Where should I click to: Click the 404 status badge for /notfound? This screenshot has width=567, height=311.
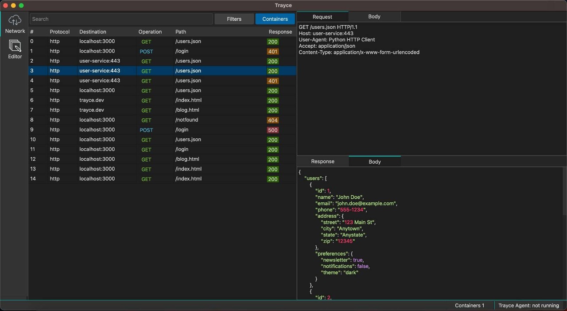pyautogui.click(x=273, y=120)
